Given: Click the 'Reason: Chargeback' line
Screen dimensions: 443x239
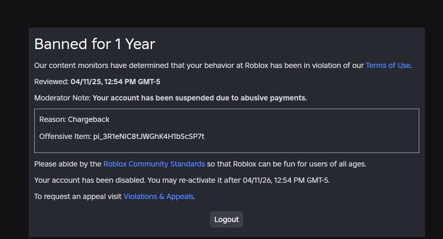Looking at the screenshot, I should (x=74, y=120).
